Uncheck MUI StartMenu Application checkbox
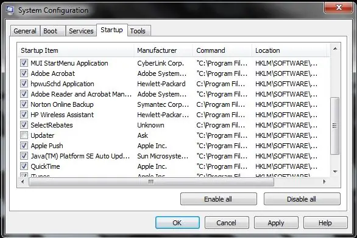 24,63
